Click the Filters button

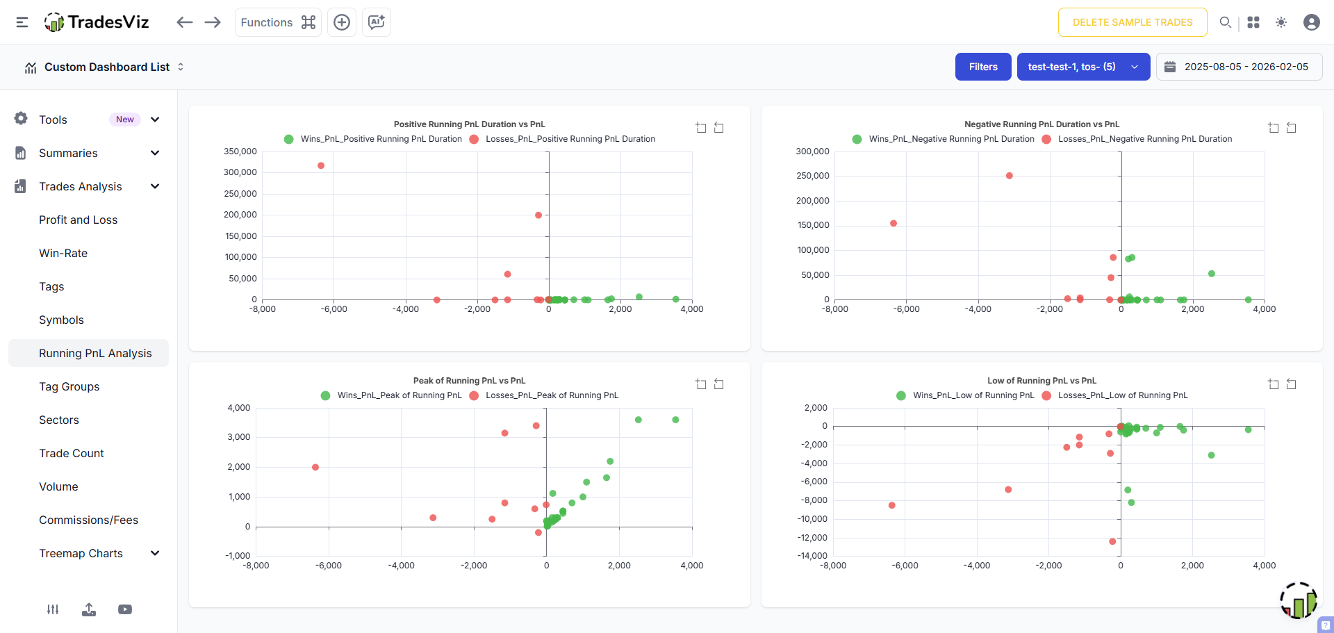[x=983, y=67]
